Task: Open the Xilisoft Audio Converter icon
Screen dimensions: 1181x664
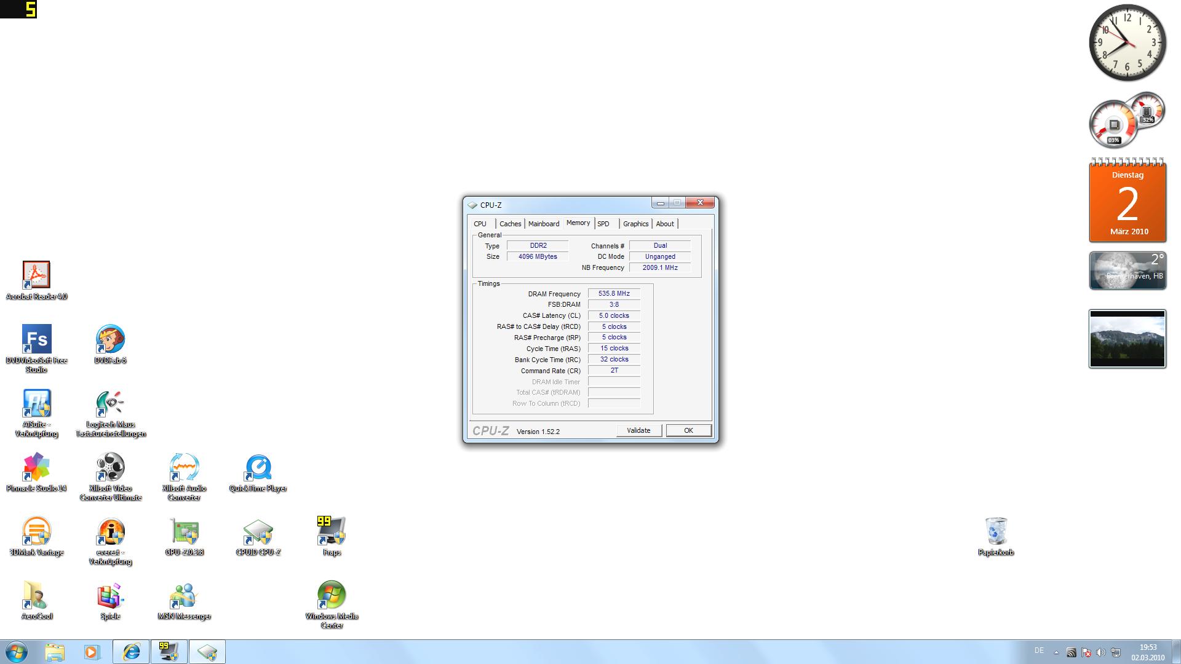Action: (184, 468)
